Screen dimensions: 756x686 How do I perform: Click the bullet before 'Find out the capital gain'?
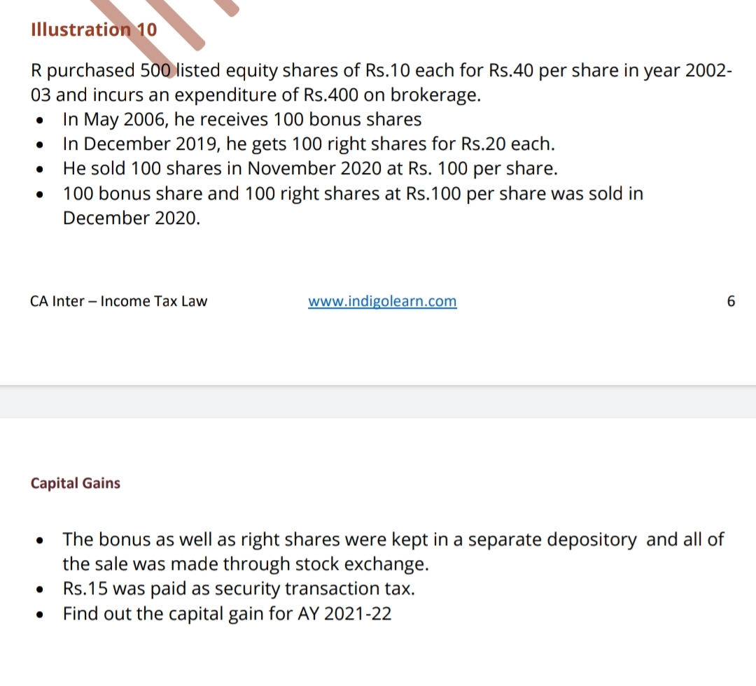tap(43, 615)
